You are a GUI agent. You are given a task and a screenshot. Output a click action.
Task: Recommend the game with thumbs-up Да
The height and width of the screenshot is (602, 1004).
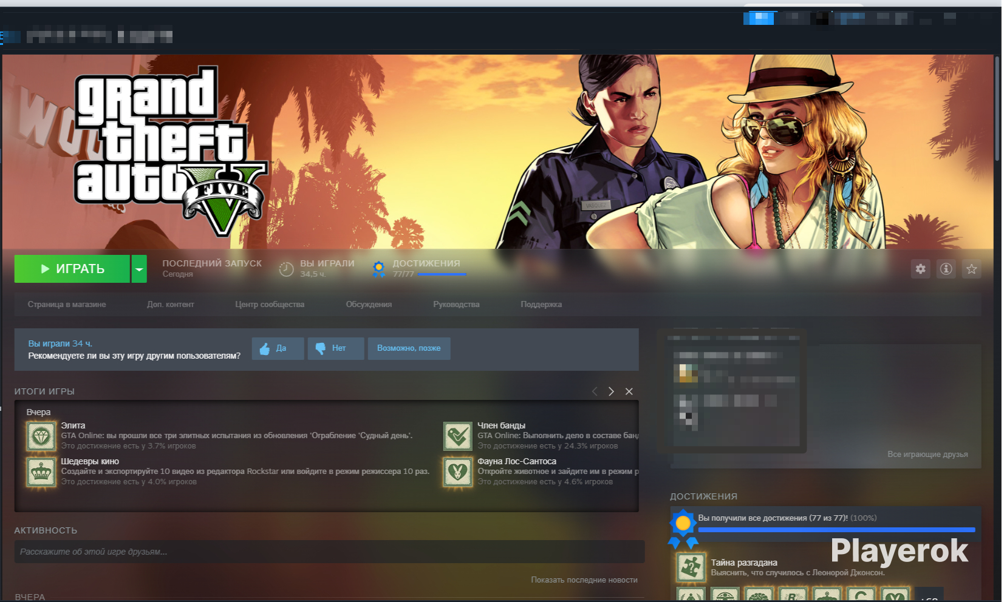[x=278, y=348]
